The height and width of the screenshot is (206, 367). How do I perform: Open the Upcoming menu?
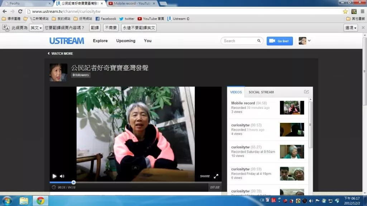(x=126, y=41)
